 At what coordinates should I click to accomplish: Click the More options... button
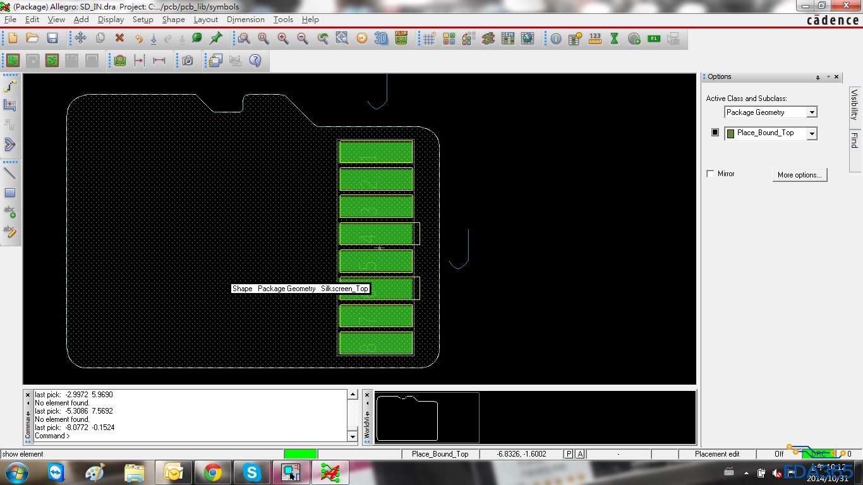800,175
